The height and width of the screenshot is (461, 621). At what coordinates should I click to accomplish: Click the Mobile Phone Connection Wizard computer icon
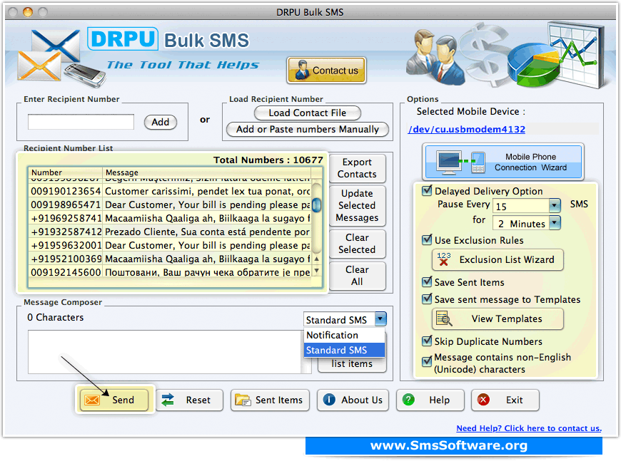449,162
